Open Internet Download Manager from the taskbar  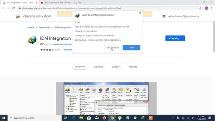(x=143, y=118)
